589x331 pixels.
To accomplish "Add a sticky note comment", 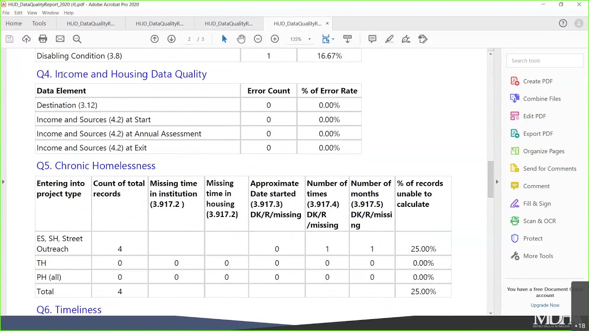I will (x=372, y=39).
